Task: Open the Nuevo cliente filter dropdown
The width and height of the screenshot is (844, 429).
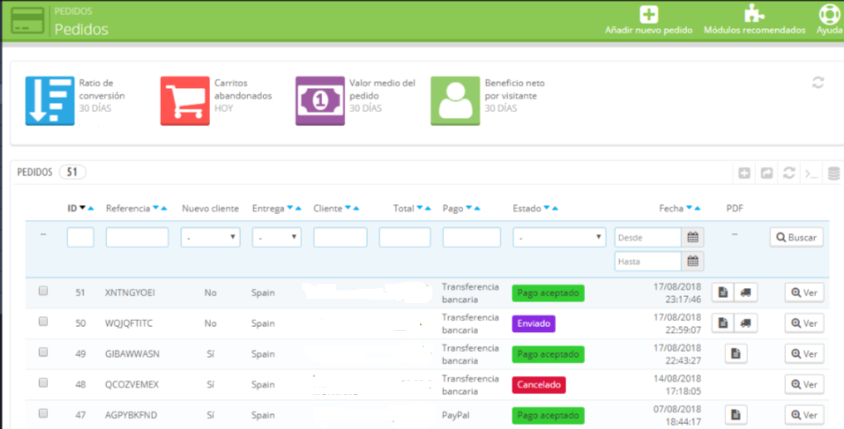Action: (x=211, y=237)
